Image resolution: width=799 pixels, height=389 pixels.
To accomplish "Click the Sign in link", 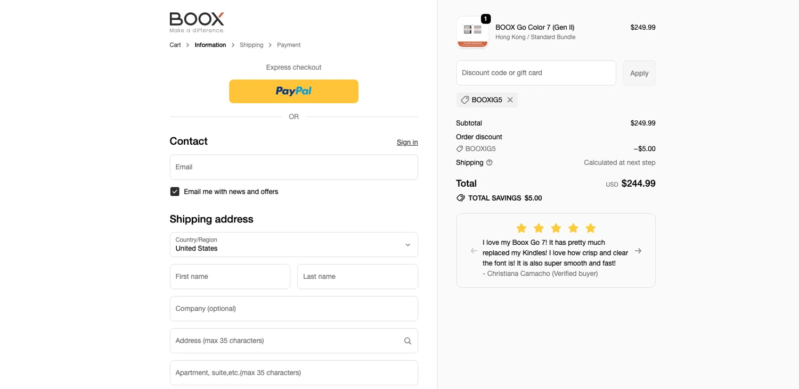I will (407, 143).
